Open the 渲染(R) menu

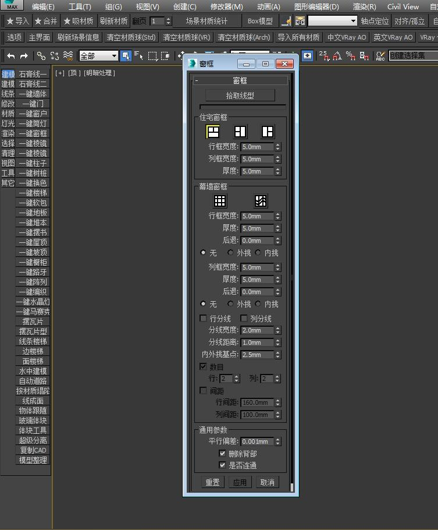pos(364,7)
